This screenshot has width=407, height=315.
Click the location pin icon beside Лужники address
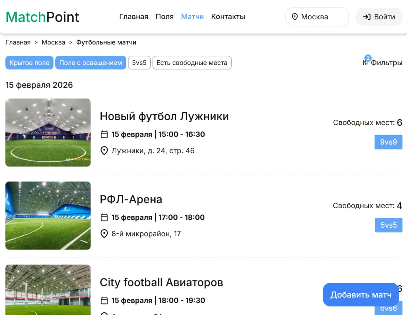click(104, 151)
